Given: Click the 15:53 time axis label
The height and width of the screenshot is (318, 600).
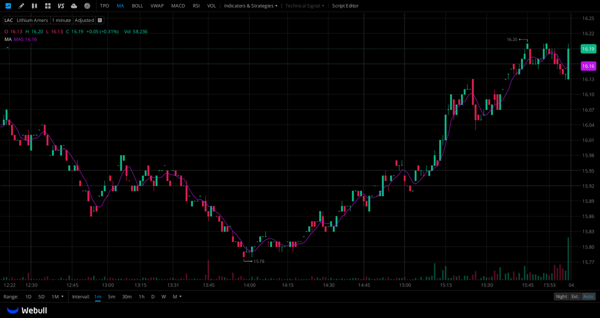Looking at the screenshot, I should (x=549, y=285).
